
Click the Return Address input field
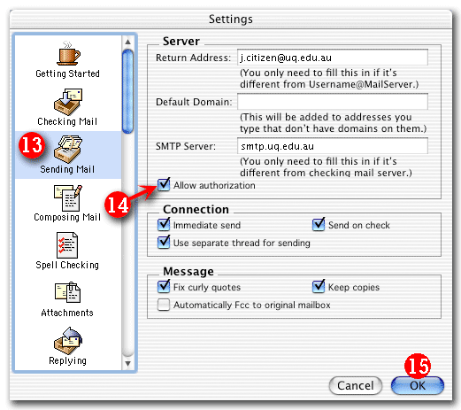click(x=333, y=58)
